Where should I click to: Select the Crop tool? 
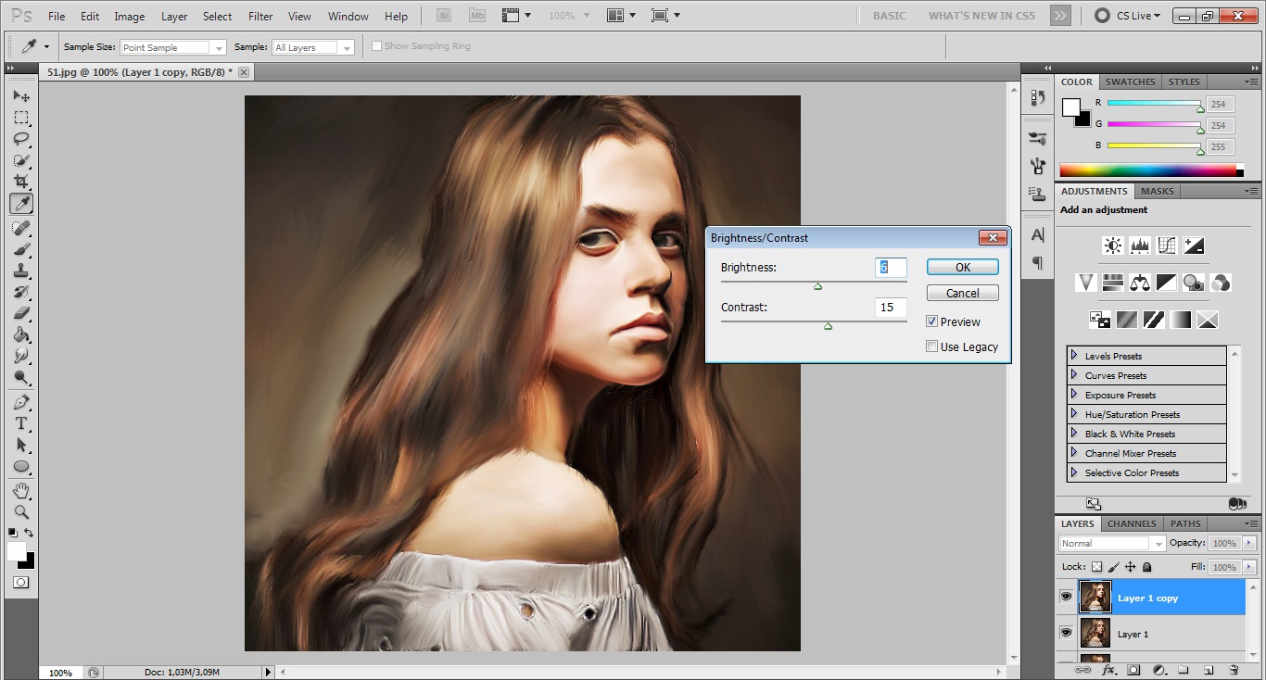click(x=20, y=182)
